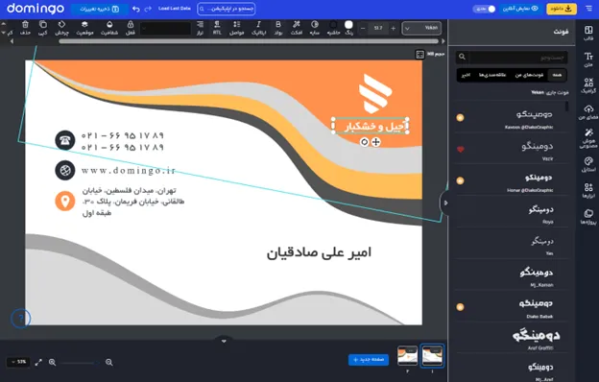599x382 pixels.
Task: Toggle RTL text direction
Action: [217, 28]
